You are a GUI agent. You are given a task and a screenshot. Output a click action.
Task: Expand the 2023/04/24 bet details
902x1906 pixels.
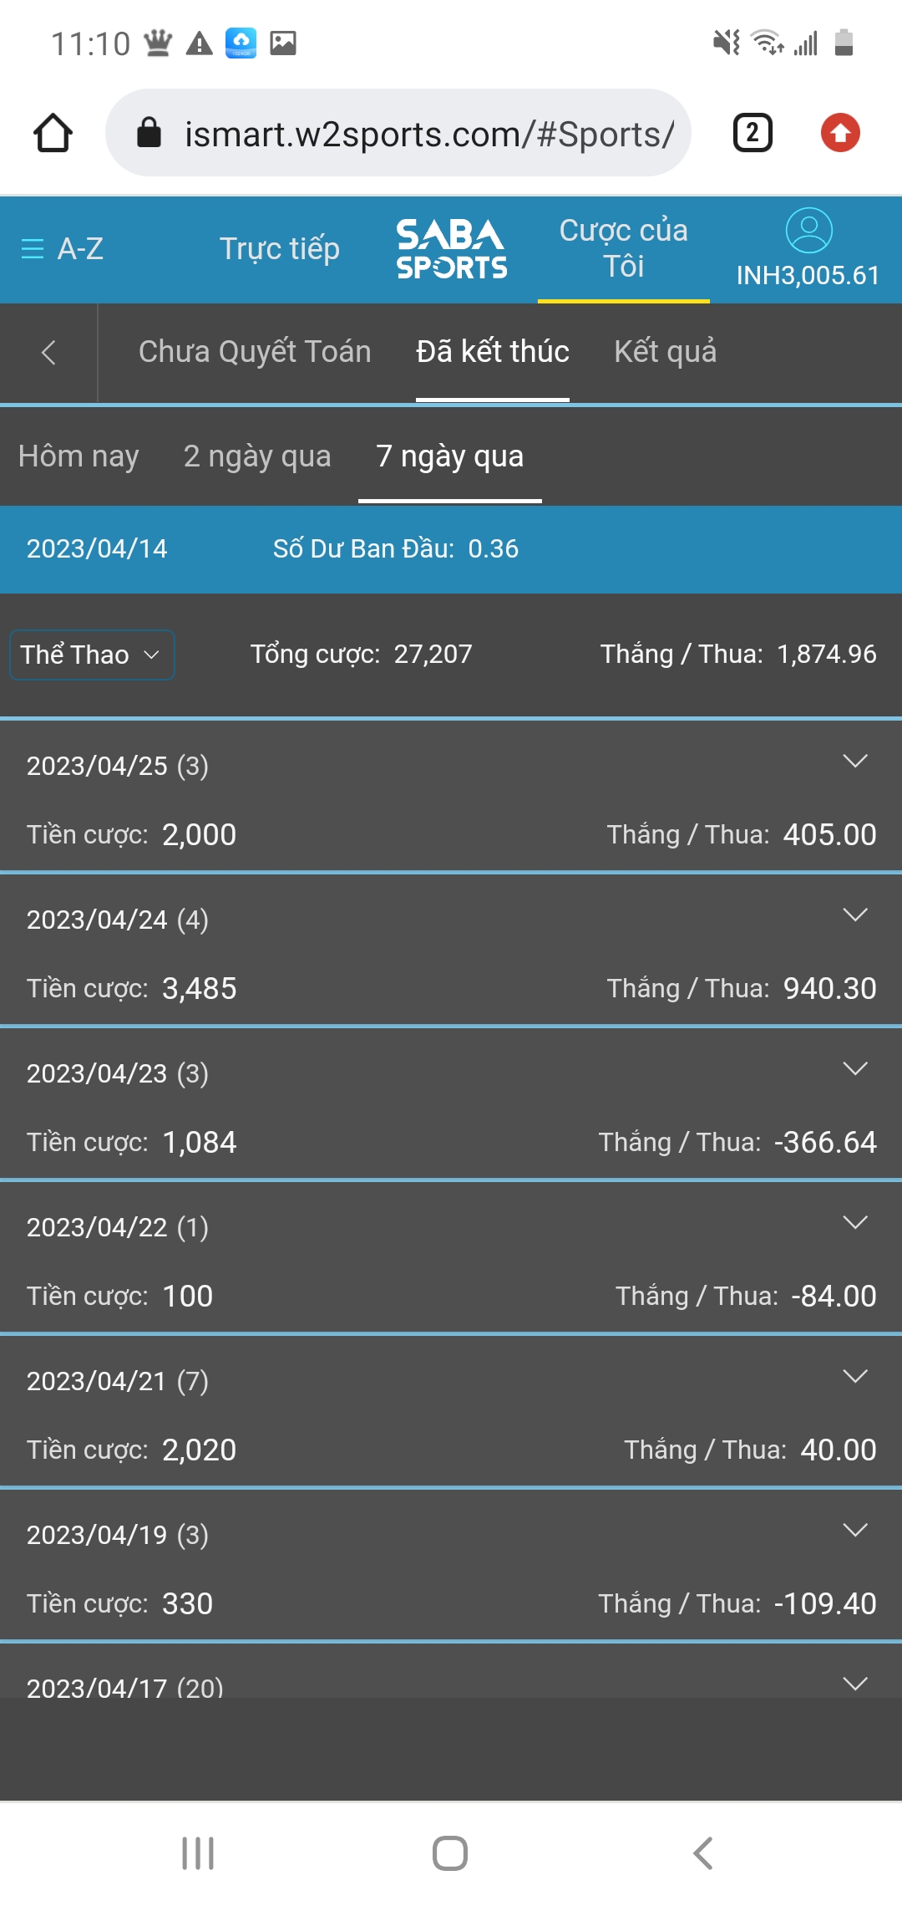click(855, 915)
